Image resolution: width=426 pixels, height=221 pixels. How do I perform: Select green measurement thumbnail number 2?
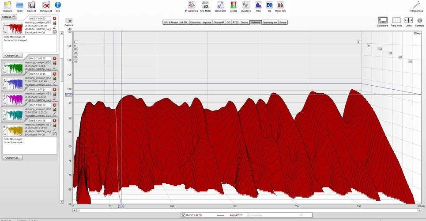(x=12, y=68)
